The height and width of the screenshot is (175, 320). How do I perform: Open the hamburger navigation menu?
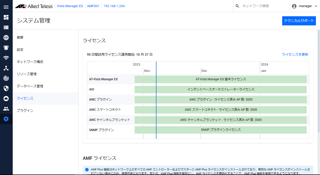tap(6, 7)
